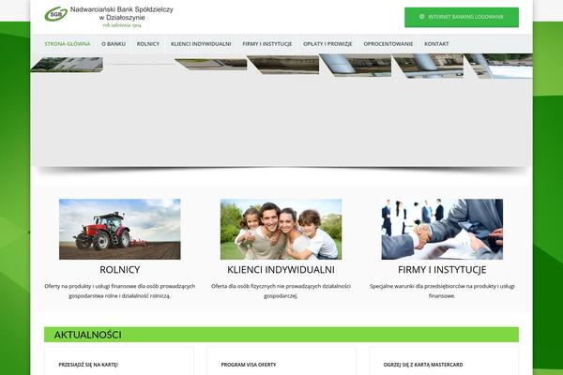Click the 'rok założenia' text under logo
Image resolution: width=563 pixels, height=375 pixels.
122,25
